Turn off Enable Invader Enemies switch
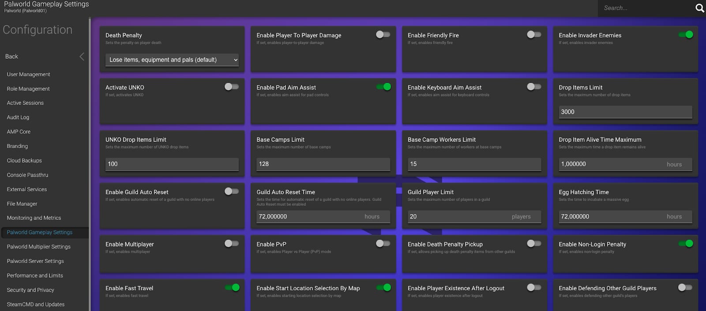706x311 pixels. [685, 35]
